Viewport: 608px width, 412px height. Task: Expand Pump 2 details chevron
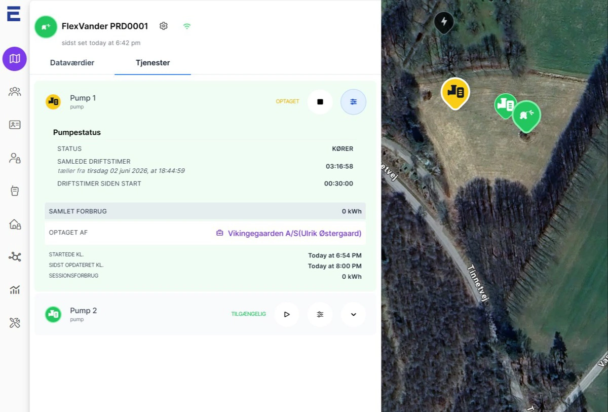point(353,314)
